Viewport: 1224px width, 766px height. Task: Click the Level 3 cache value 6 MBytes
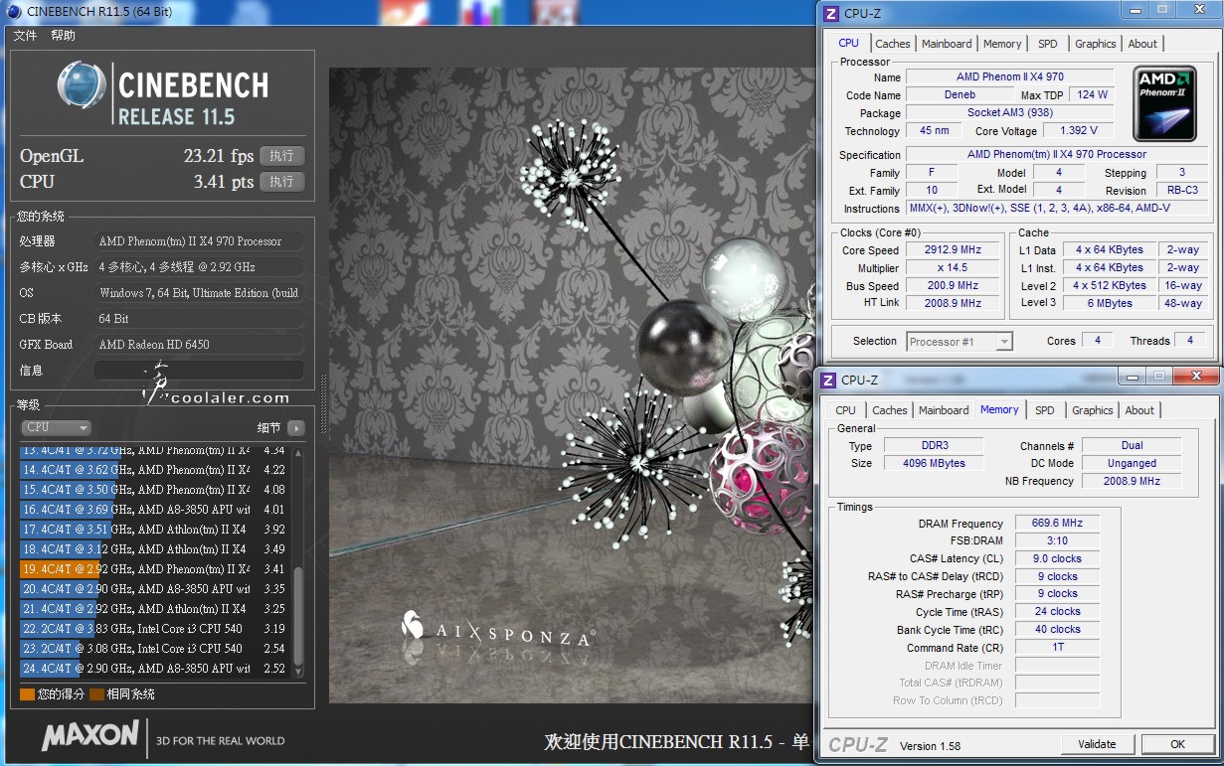click(1110, 304)
